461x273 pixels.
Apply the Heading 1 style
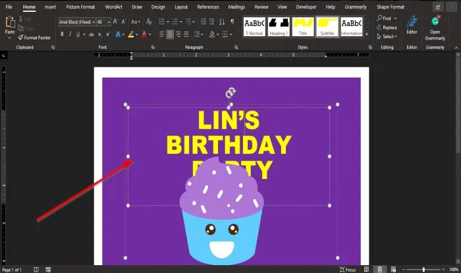tap(279, 26)
